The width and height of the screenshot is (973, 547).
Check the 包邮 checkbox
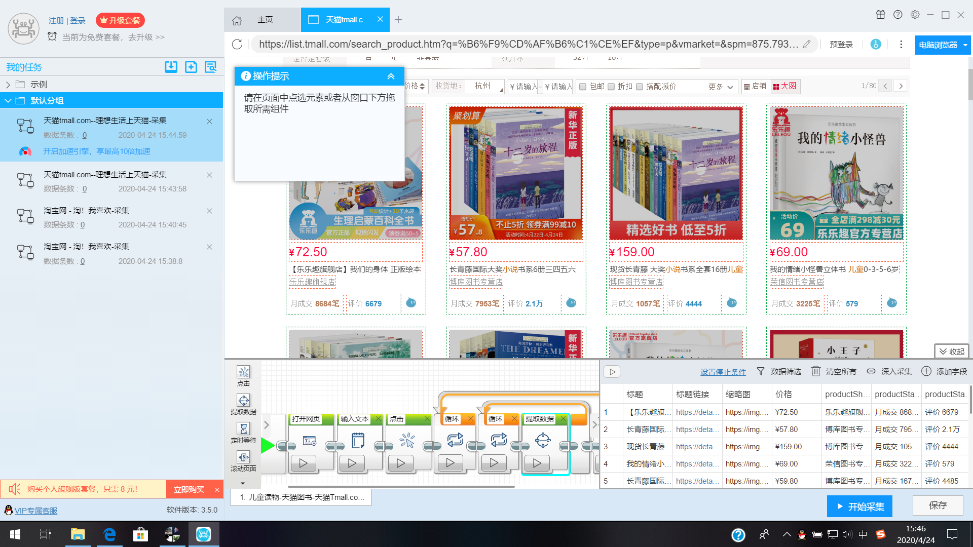(x=583, y=87)
